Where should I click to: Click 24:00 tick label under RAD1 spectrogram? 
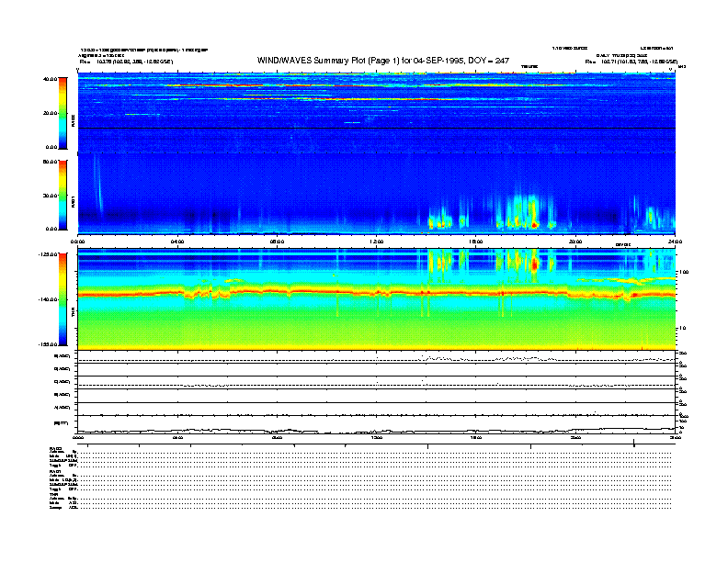(x=675, y=242)
